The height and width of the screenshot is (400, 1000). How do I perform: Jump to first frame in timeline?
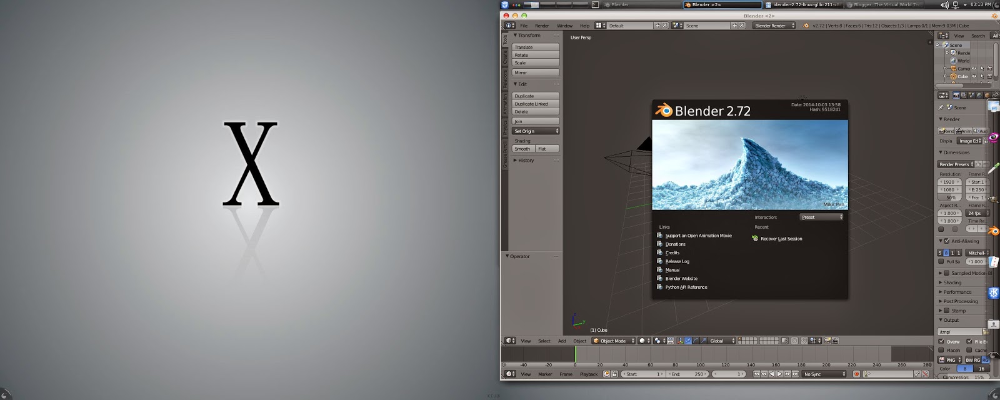[x=756, y=374]
